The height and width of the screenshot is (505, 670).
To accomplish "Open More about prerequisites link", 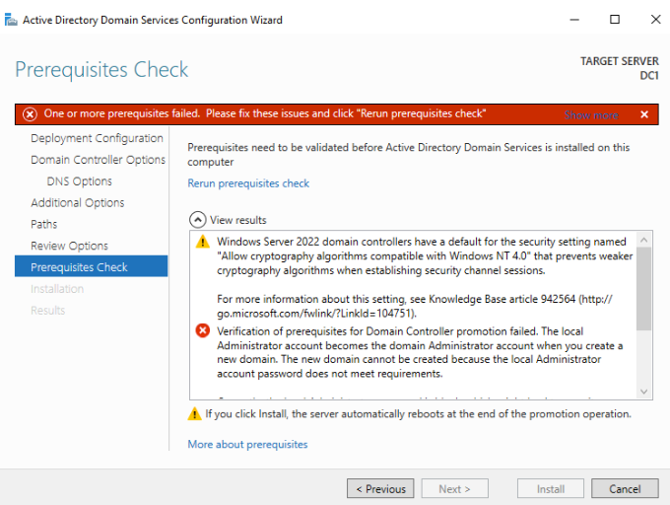I will (x=247, y=445).
